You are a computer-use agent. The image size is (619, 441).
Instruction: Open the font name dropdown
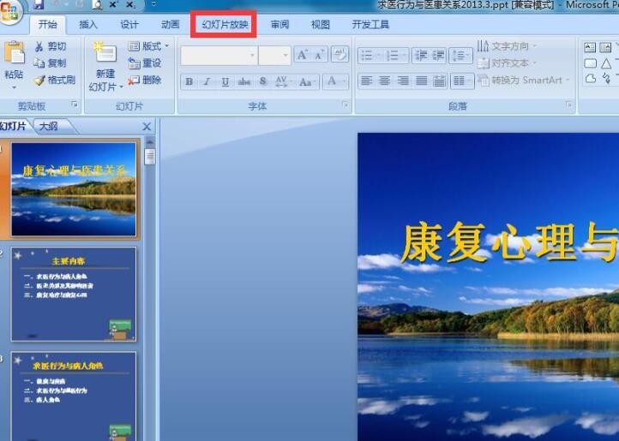point(252,55)
